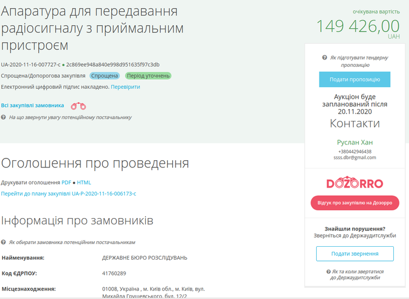
Task: Click the address text '01008, Україна'
Action: click(x=120, y=289)
